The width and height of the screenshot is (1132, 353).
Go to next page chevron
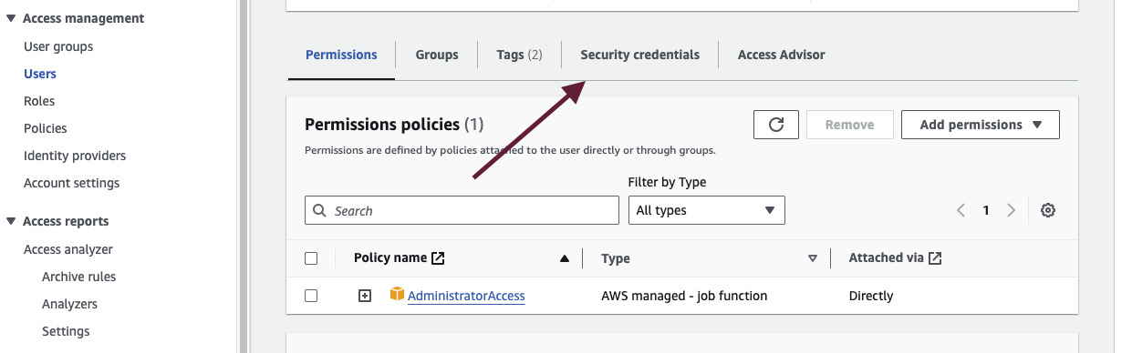pos(1011,210)
